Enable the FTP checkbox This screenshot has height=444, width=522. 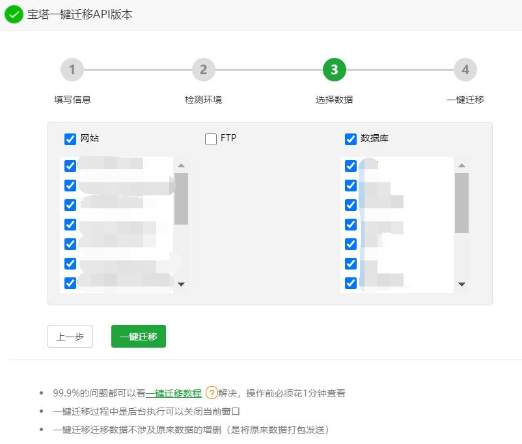pos(211,138)
